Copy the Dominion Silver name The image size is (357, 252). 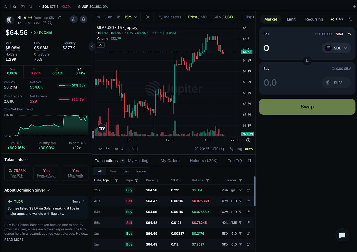(x=60, y=18)
